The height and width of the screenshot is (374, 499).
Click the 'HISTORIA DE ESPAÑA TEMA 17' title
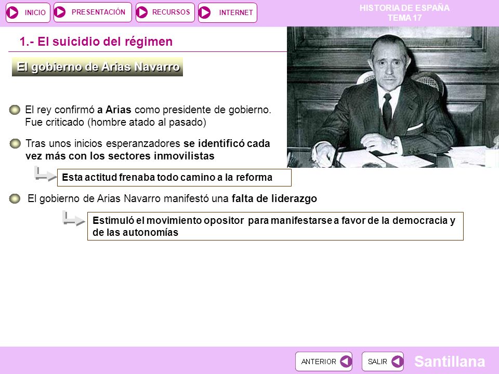tap(404, 12)
